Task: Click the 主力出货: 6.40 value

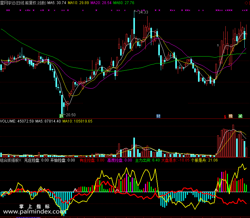Action: tap(148, 160)
